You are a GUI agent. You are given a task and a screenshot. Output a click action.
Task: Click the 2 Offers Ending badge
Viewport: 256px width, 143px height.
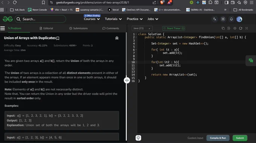pos(92,16)
